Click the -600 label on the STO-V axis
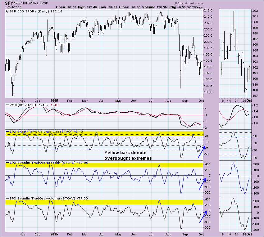Viewport: 264px width, 237px height. point(207,228)
